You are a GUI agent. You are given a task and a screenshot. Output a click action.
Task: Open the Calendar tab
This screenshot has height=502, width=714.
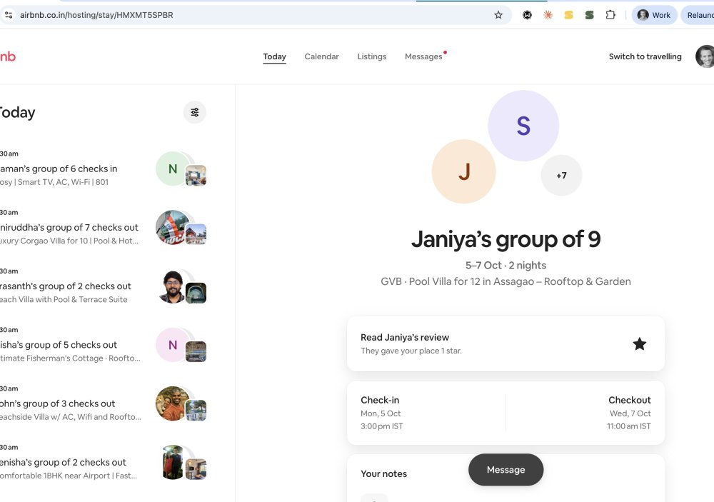321,56
